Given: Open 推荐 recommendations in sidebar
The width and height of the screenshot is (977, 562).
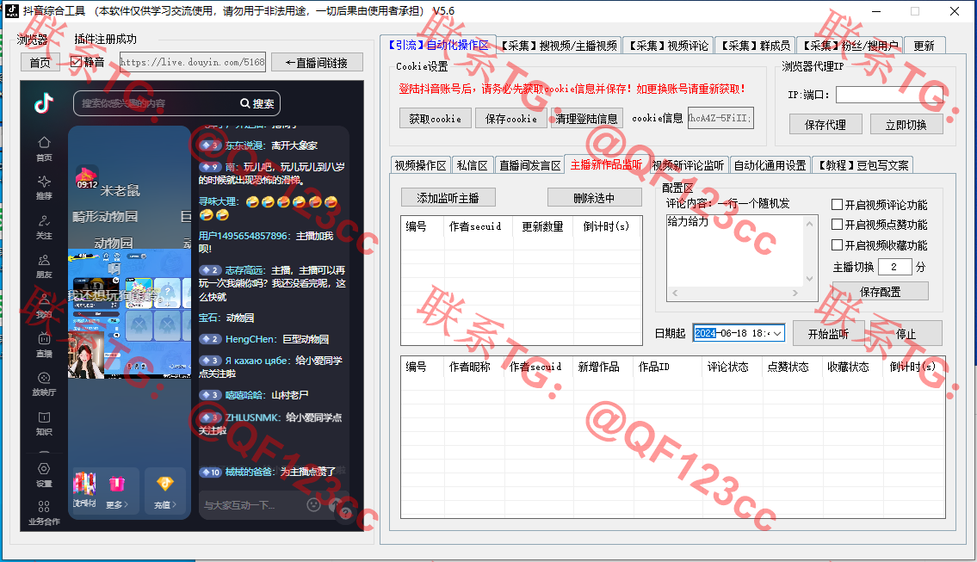Looking at the screenshot, I should tap(44, 188).
